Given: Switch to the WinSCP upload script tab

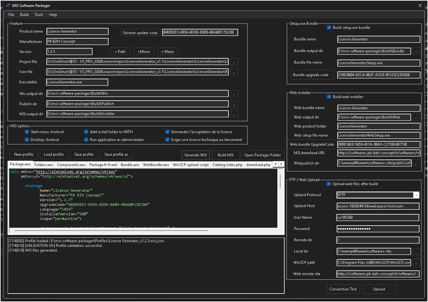Looking at the screenshot, I should pos(191,165).
